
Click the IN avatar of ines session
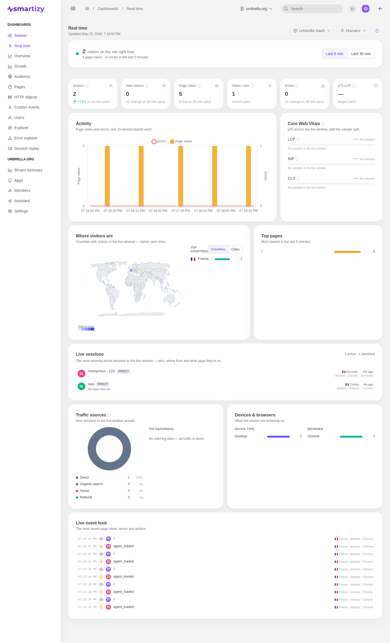point(82,386)
